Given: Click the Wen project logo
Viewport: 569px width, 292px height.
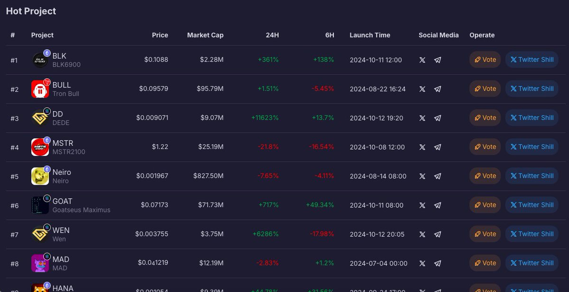Looking at the screenshot, I should point(40,234).
